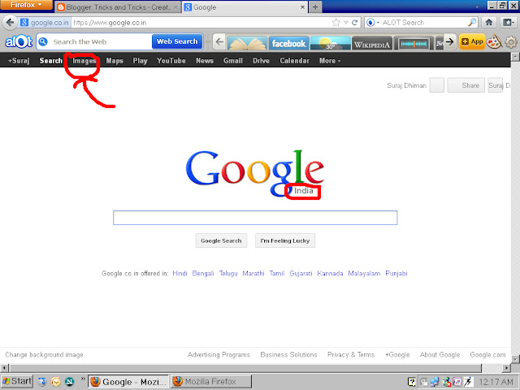Switch Google to Hindi language
Viewport: 520px width, 390px height.
pos(180,274)
